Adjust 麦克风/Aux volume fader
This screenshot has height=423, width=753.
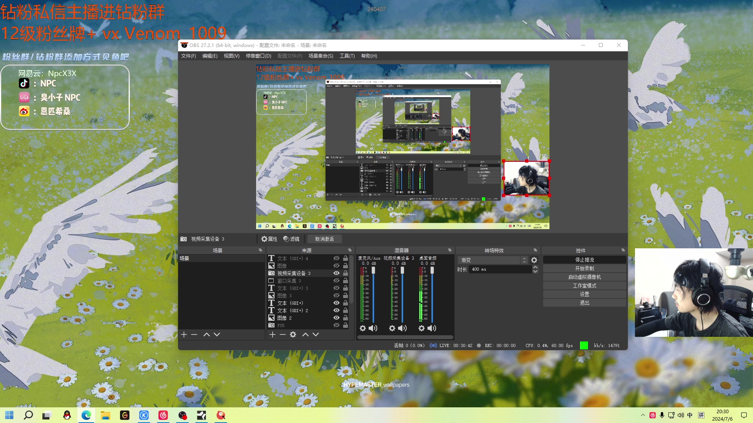click(x=373, y=270)
